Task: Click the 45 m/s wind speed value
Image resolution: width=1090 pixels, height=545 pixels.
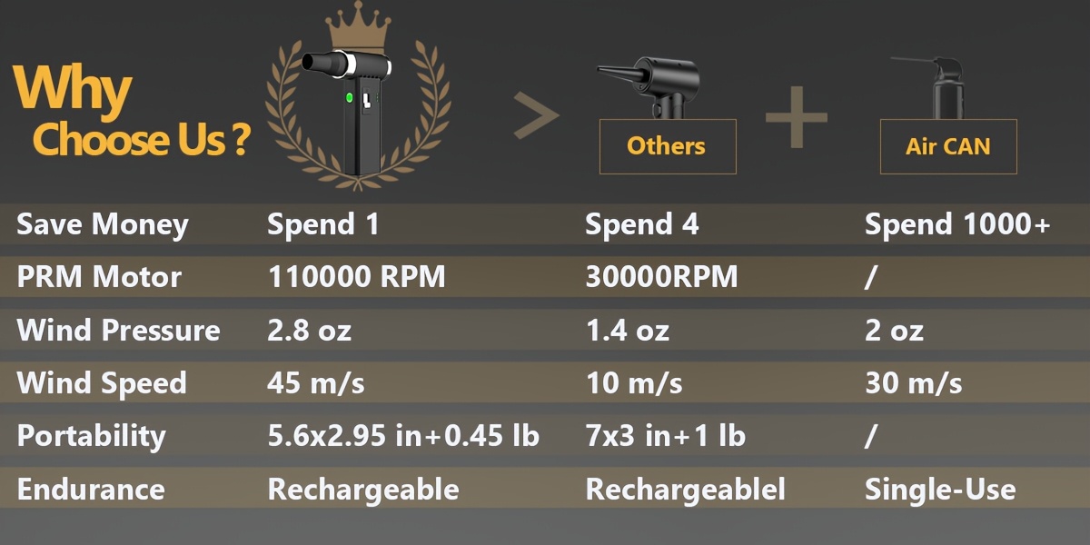Action: click(316, 383)
